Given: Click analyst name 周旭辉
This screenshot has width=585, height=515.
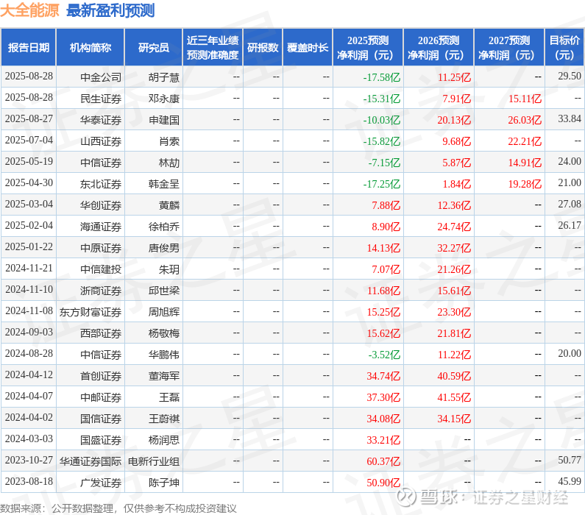Looking at the screenshot, I should (x=164, y=312).
